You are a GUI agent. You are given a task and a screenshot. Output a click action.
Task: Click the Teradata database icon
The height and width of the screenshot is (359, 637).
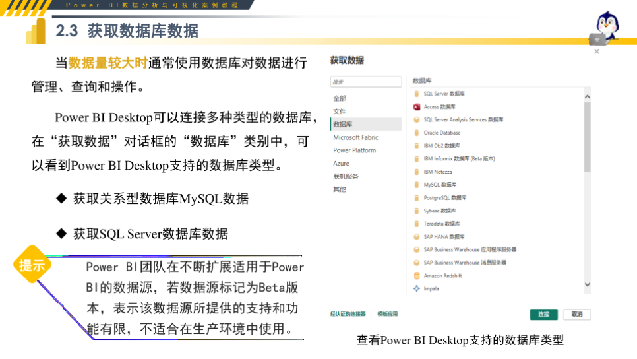point(416,224)
